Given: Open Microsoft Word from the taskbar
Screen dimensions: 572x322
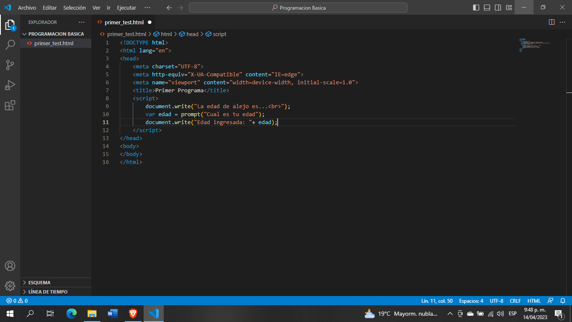Looking at the screenshot, I should coord(113,314).
